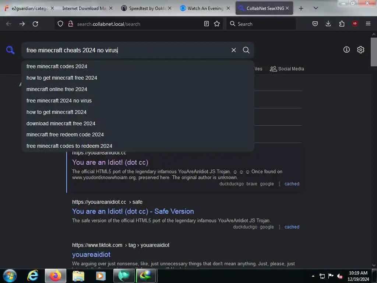Viewport: 377px width, 283px height.
Task: Pick suggestion 'free minecraft 2024 no virus'
Action: coord(138,101)
